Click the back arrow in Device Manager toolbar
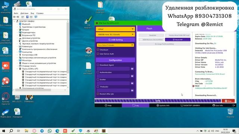 [15, 17]
